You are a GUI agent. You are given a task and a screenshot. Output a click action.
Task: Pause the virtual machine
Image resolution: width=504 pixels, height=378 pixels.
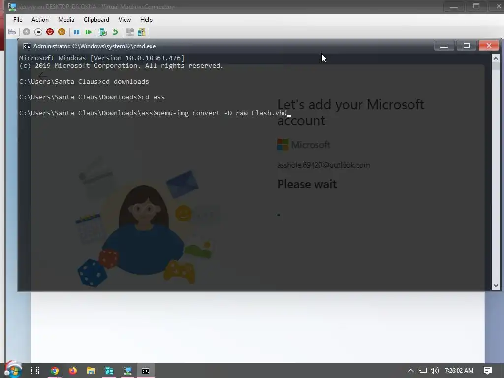pyautogui.click(x=77, y=32)
